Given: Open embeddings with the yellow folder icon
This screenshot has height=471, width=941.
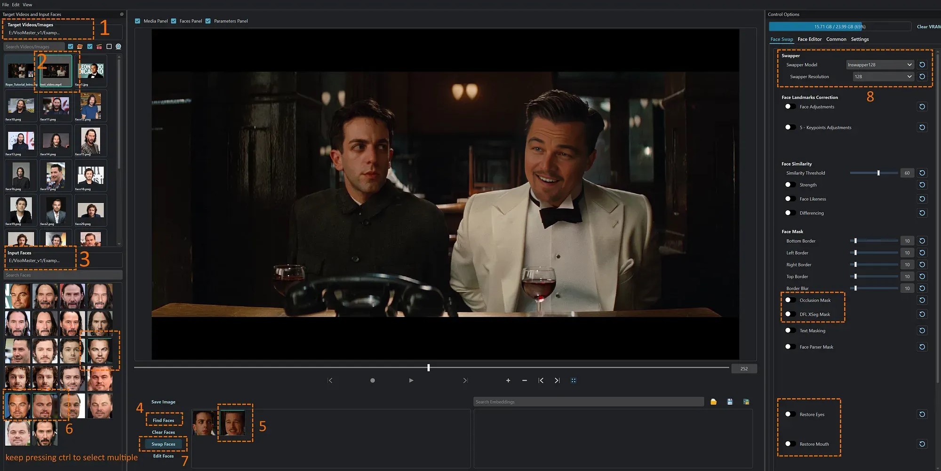Looking at the screenshot, I should (x=713, y=402).
